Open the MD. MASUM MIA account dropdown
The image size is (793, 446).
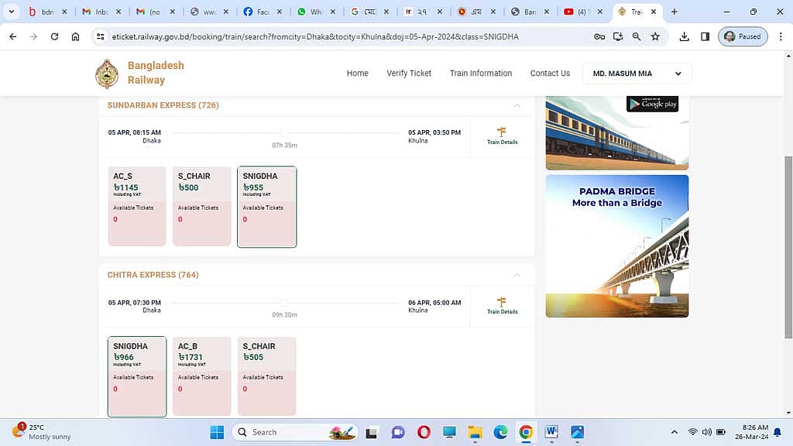click(637, 74)
